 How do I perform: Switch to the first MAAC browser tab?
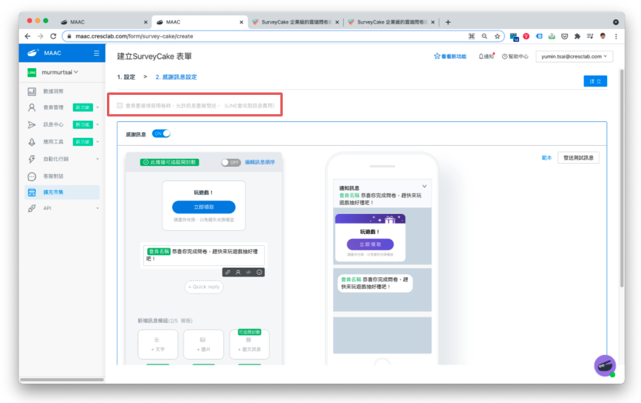click(104, 22)
